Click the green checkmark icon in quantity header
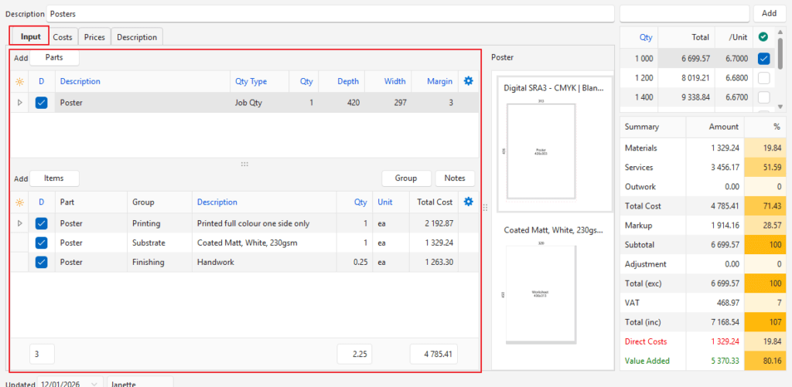Viewport: 792px width, 387px height. pos(763,36)
